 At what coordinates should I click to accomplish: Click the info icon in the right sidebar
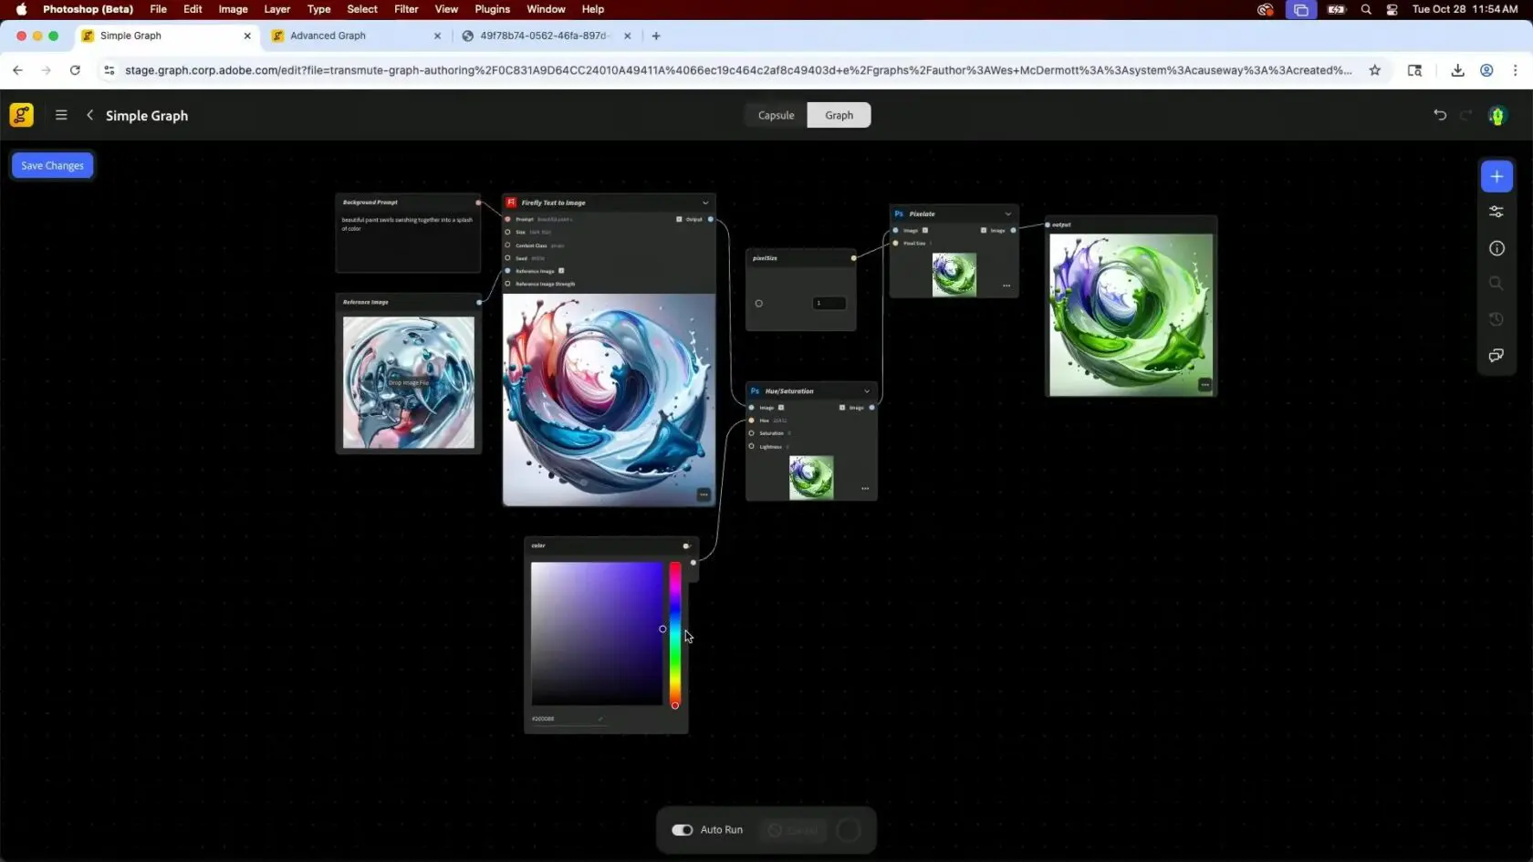click(x=1496, y=247)
